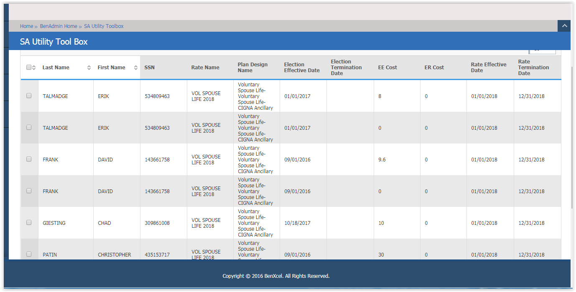
Task: Open BenAdmin Home breadcrumb link
Action: (x=59, y=26)
